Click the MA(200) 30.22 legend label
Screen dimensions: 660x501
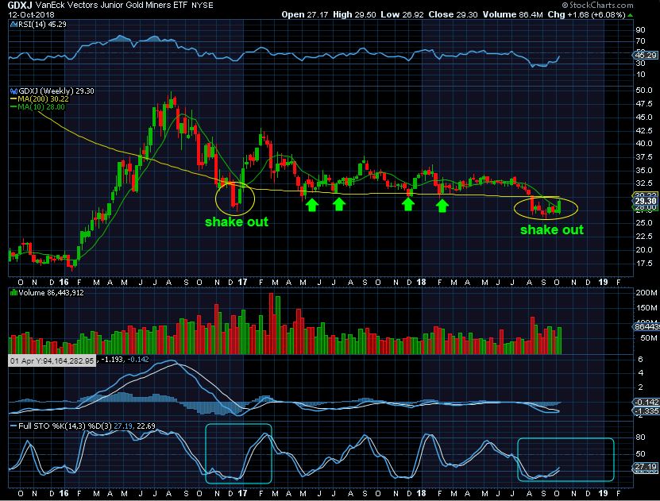tap(43, 99)
